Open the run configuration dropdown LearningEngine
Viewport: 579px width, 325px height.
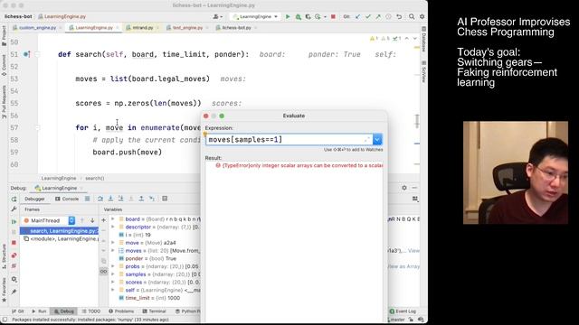coord(255,16)
